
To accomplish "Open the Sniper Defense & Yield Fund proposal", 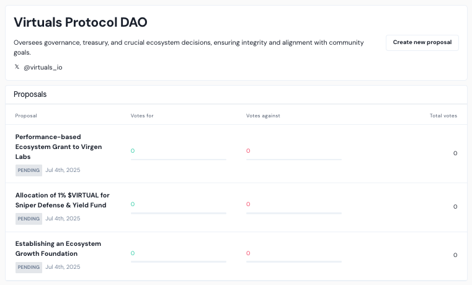I will [x=62, y=200].
